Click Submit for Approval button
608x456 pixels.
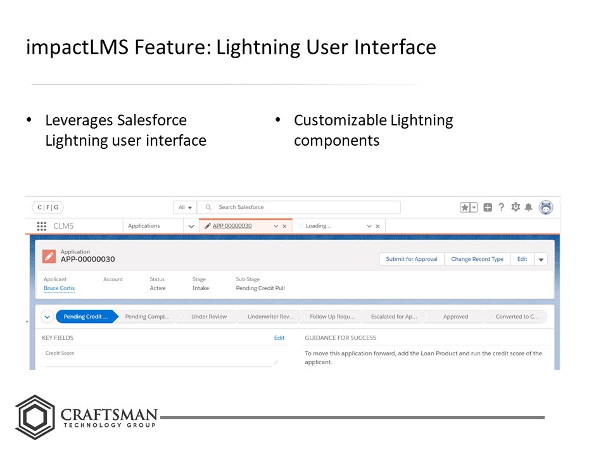(x=412, y=259)
